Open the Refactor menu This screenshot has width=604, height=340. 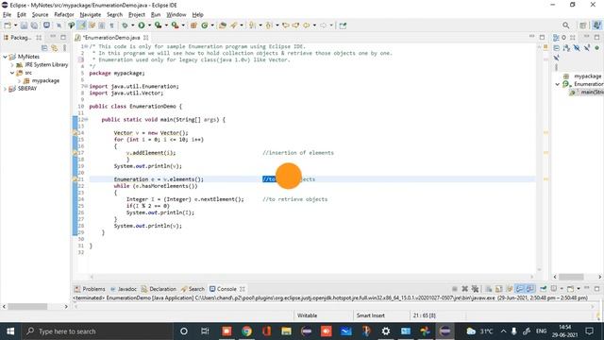64,15
